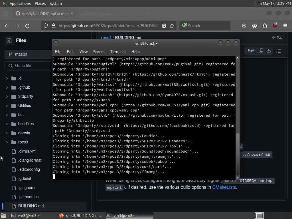Expand the 3rdparty folder
Screen dimensions: 292x219
(7, 97)
